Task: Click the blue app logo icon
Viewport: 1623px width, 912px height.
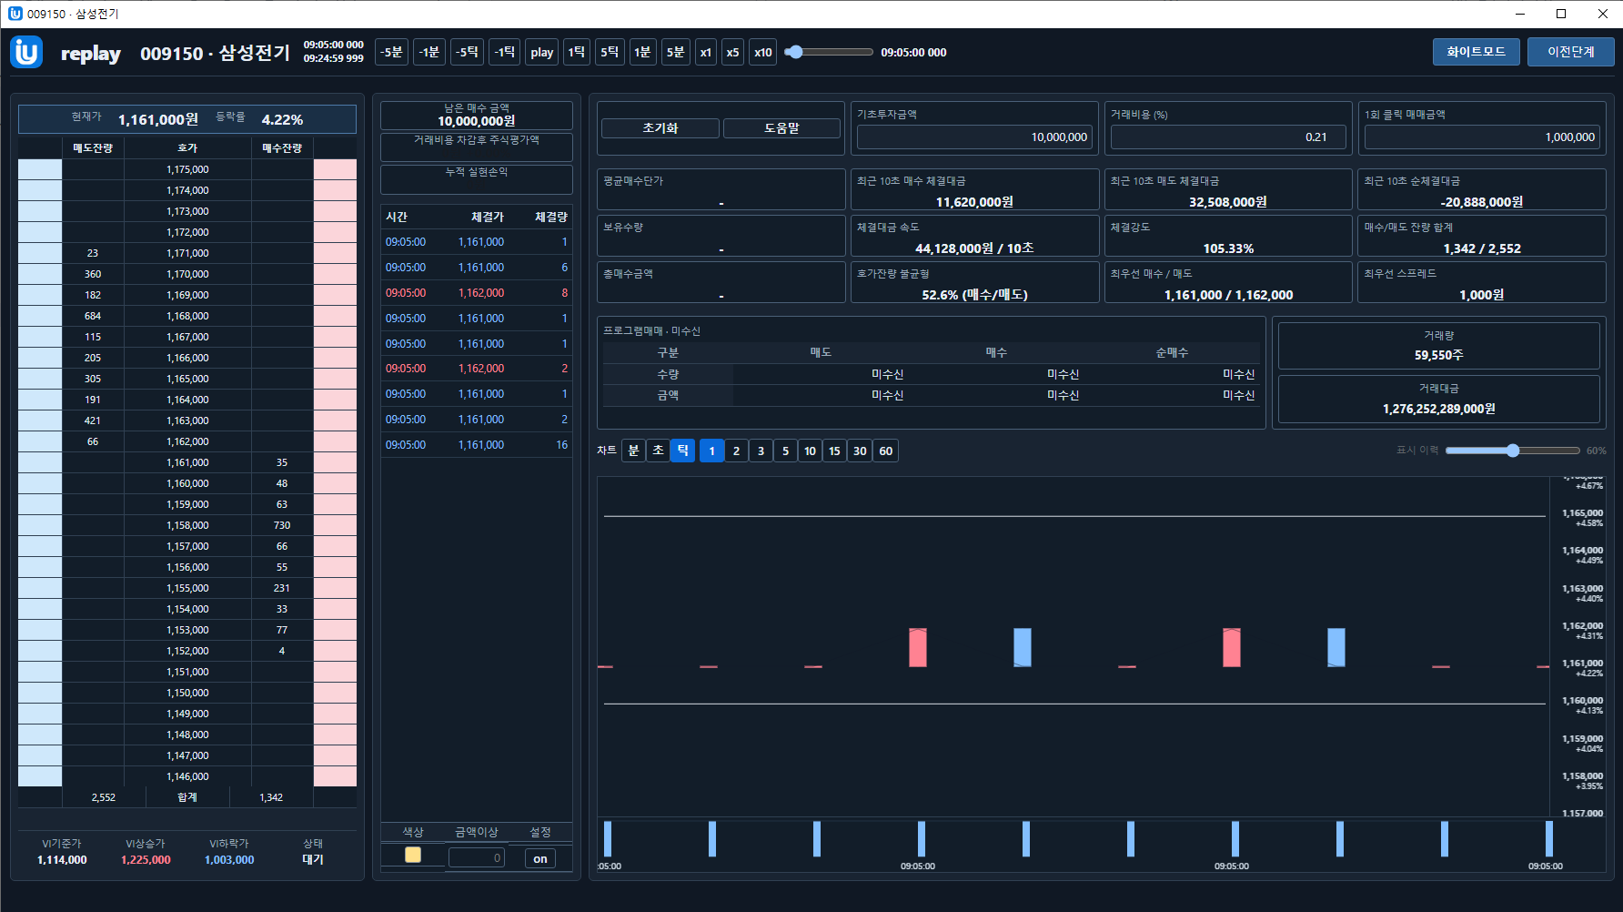Action: 26,52
